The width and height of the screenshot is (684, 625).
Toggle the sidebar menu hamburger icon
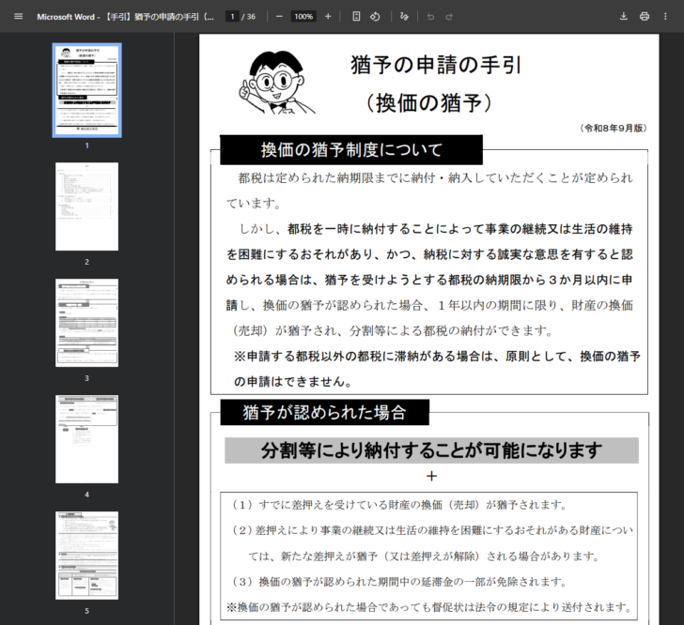(19, 17)
